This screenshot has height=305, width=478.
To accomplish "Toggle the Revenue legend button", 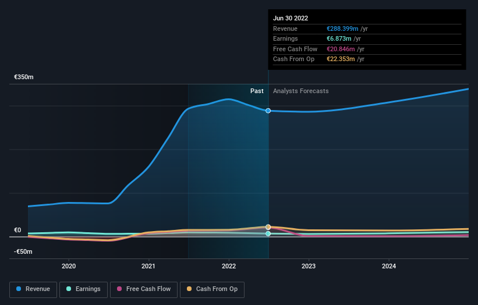I will [x=33, y=289].
